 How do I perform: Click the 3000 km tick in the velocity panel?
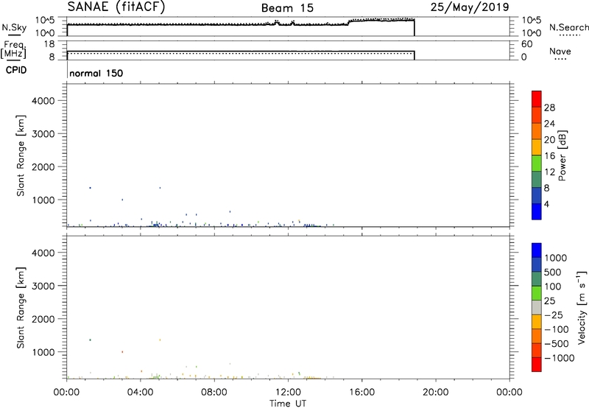43,286
